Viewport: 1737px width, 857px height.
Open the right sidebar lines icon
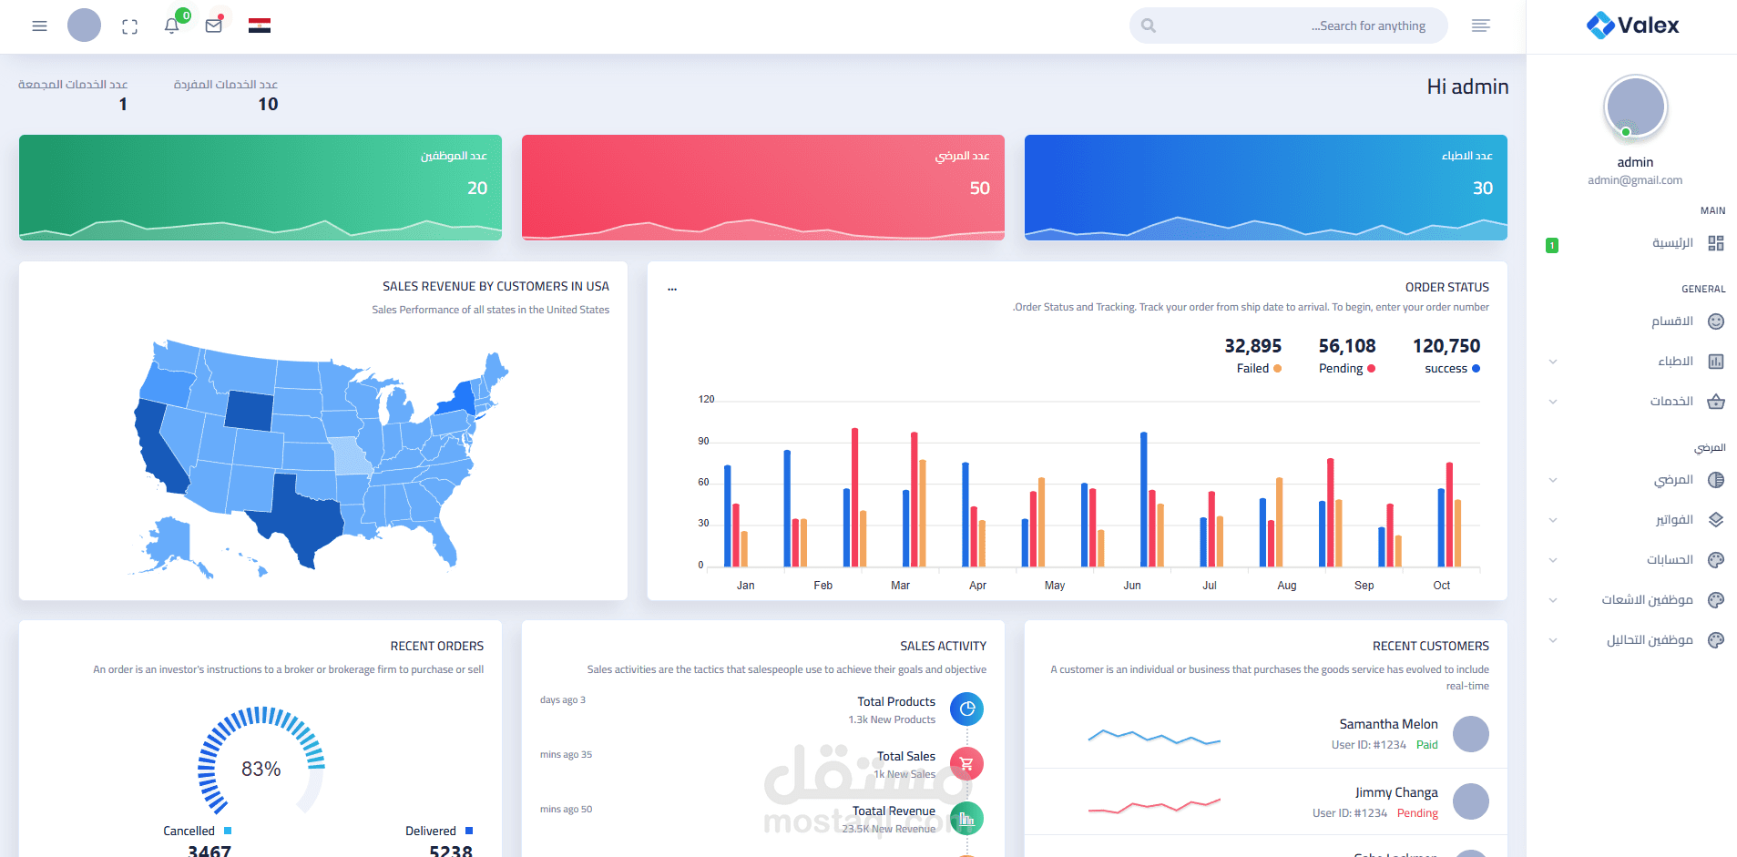coord(1481,26)
